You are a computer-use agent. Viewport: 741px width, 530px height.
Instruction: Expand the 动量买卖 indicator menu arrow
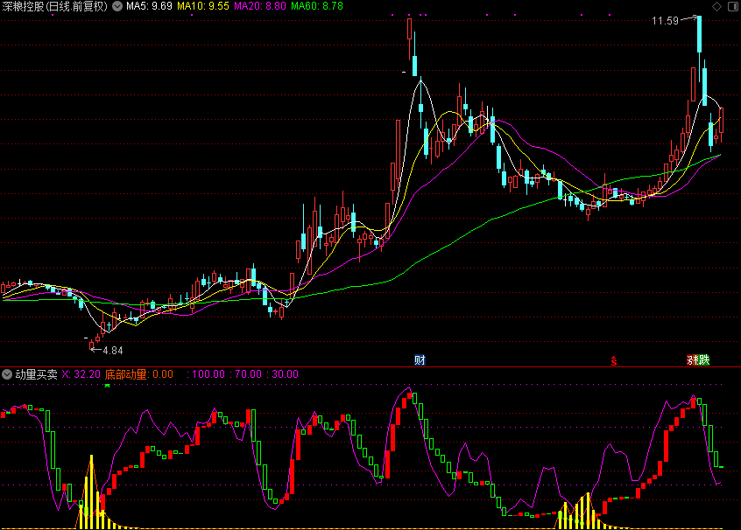click(x=7, y=374)
